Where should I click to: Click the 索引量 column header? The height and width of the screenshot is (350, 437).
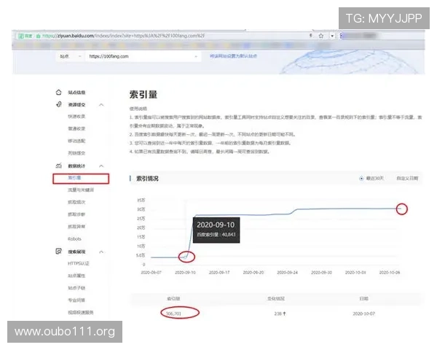[173, 299]
